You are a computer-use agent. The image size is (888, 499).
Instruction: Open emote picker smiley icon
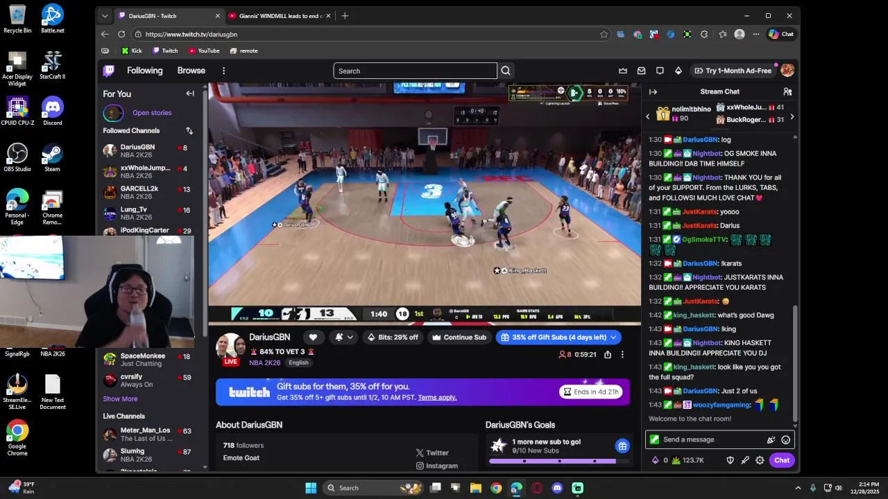(785, 439)
